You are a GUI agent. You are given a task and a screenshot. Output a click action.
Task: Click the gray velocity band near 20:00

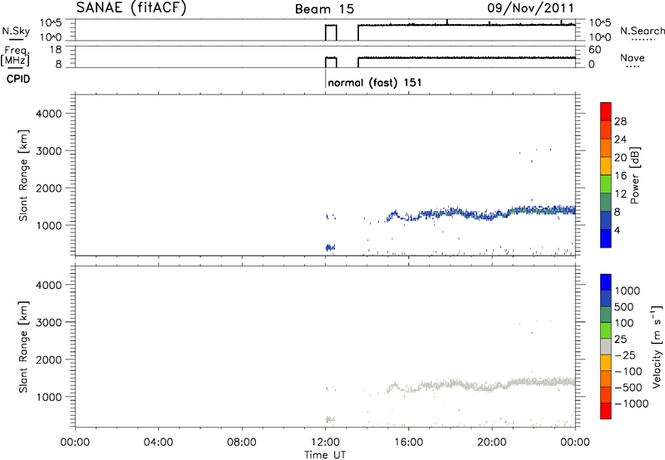[492, 389]
